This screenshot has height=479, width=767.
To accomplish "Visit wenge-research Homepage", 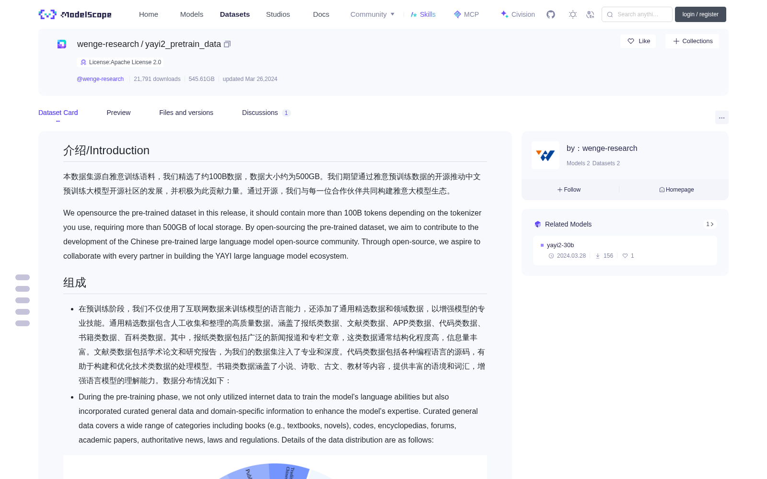I will [676, 190].
